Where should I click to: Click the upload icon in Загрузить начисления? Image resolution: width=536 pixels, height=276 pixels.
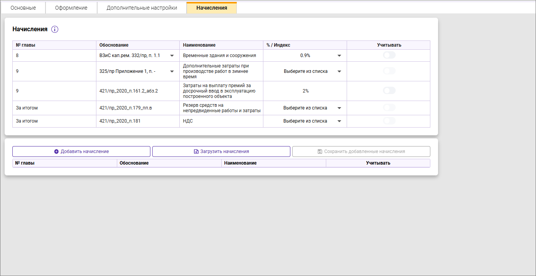coord(196,151)
